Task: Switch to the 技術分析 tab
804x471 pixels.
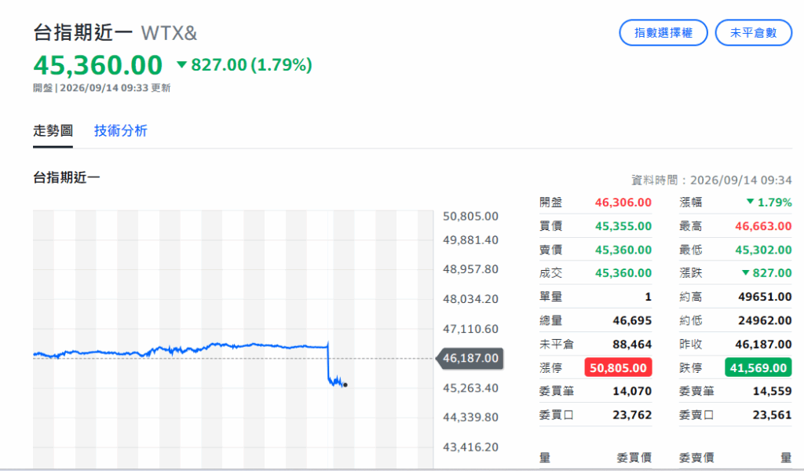Action: point(120,130)
